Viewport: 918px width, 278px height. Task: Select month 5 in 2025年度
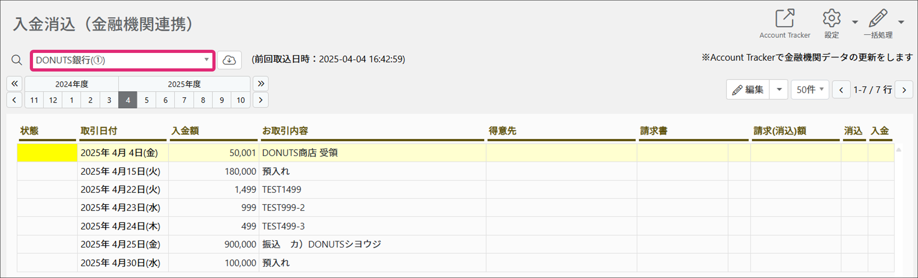point(146,100)
